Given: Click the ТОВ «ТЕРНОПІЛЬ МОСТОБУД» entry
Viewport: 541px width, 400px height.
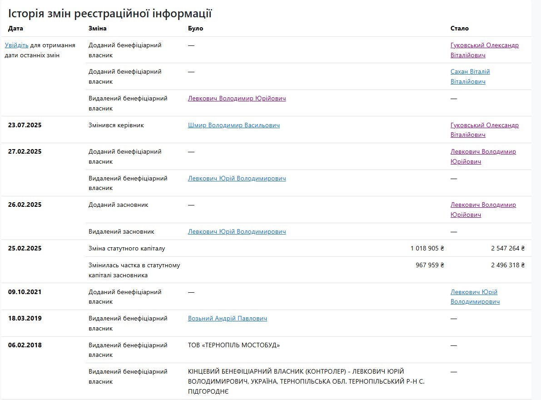Looking at the screenshot, I should click(x=234, y=345).
